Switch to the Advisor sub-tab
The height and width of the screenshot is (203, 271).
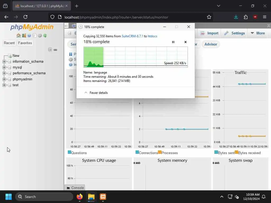(x=211, y=44)
